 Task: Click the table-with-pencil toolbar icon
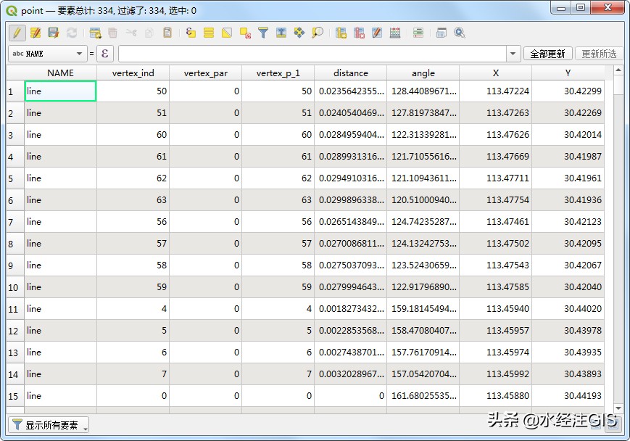pyautogui.click(x=377, y=33)
